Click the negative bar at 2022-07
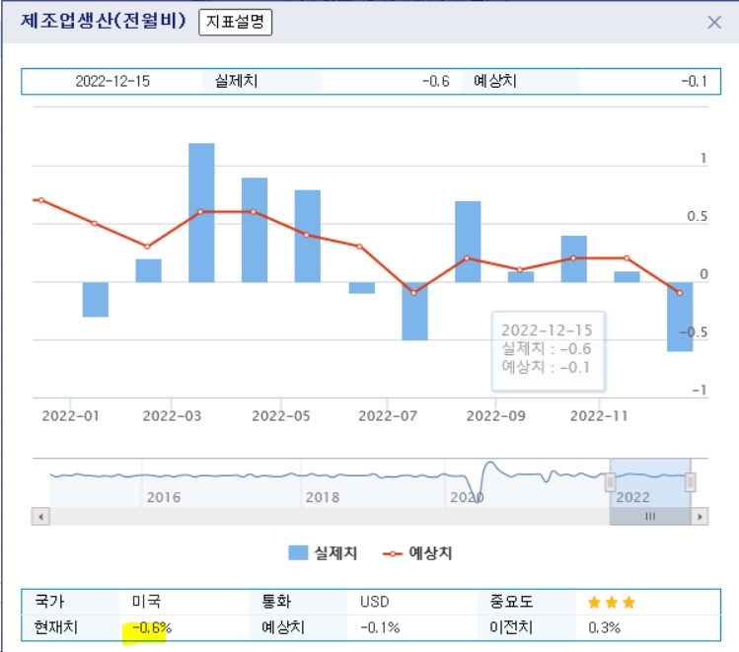Viewport: 739px width, 652px height. [414, 311]
